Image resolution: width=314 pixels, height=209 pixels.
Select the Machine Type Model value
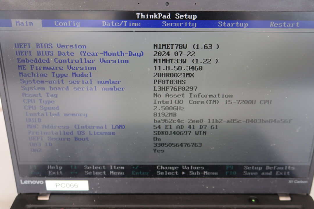[174, 75]
